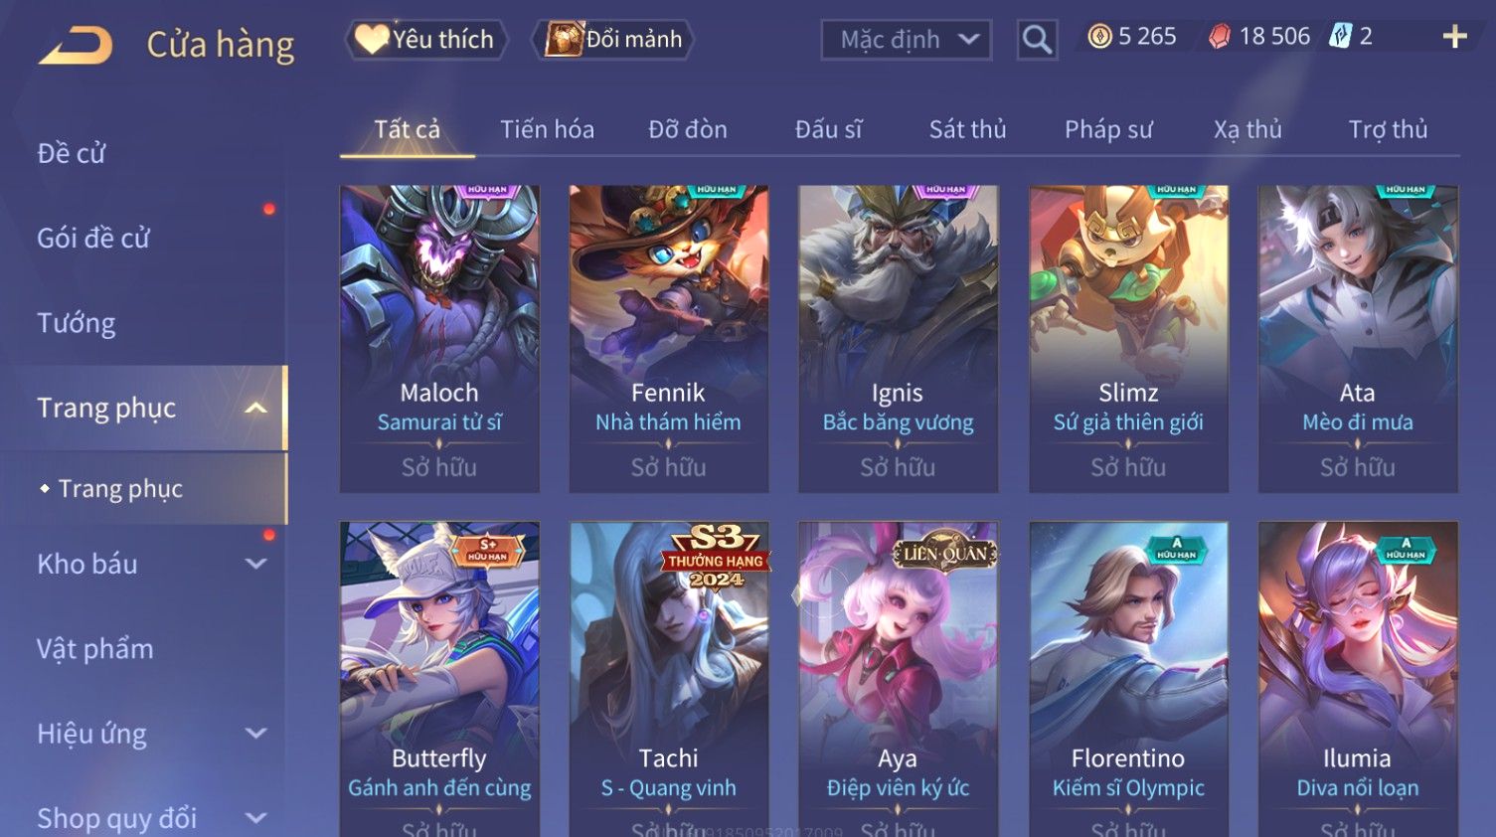Open Đổi mảnh shard exchange button
The width and height of the screenshot is (1496, 837).
(x=613, y=40)
